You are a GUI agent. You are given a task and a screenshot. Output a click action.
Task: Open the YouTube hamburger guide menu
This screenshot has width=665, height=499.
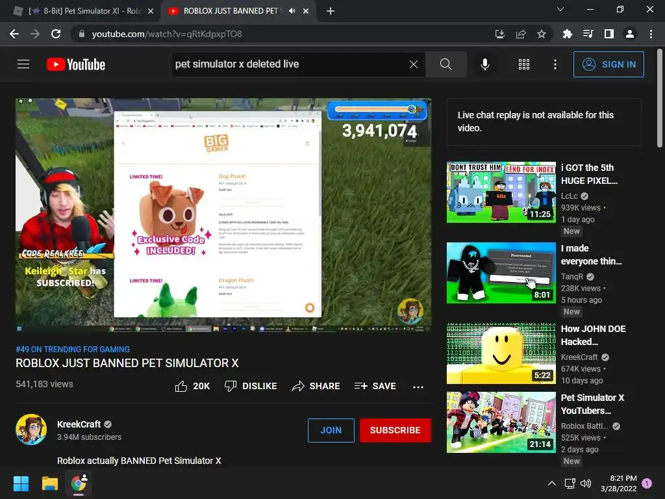point(23,64)
